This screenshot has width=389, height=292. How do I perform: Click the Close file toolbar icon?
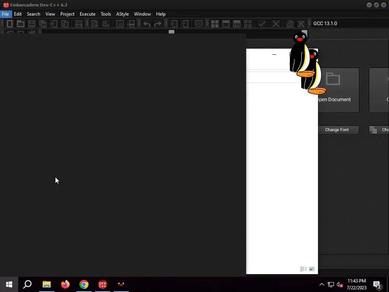point(54,24)
